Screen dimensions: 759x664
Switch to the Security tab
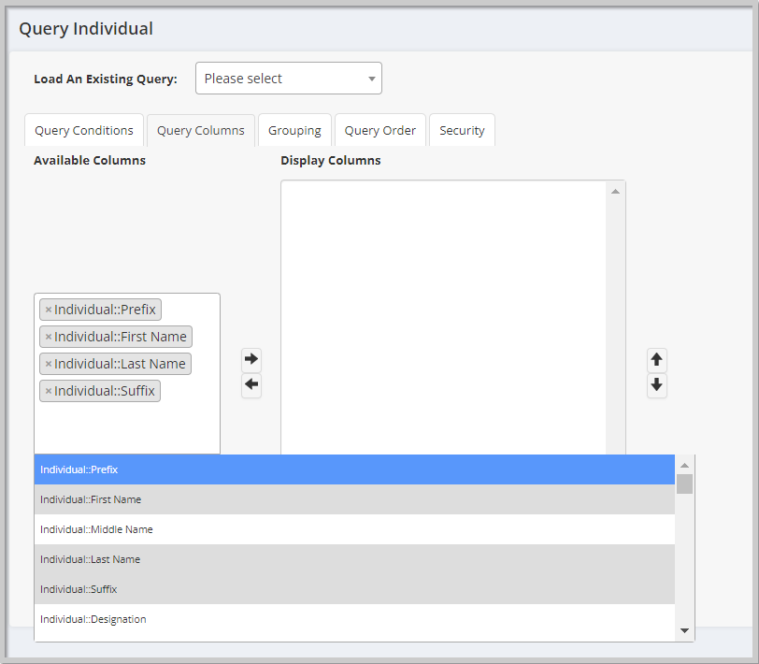pos(462,130)
